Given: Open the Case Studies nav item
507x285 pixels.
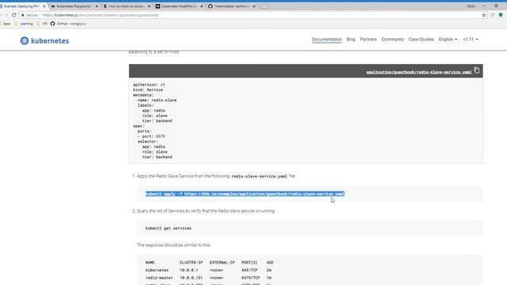Looking at the screenshot, I should point(421,40).
